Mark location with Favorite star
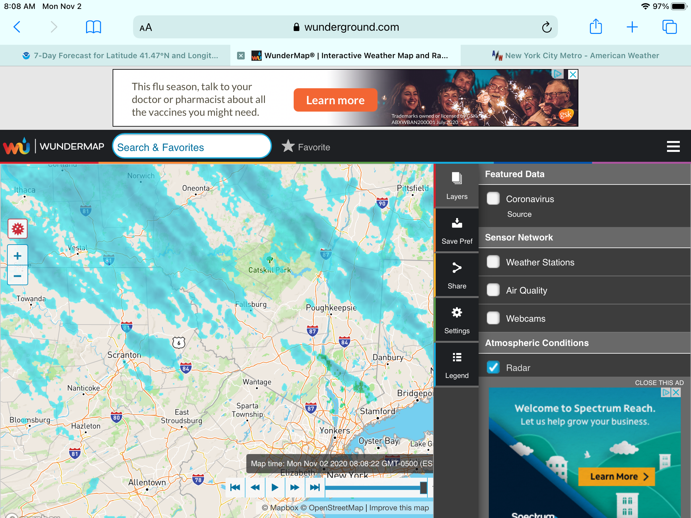The width and height of the screenshot is (691, 518). (x=306, y=147)
